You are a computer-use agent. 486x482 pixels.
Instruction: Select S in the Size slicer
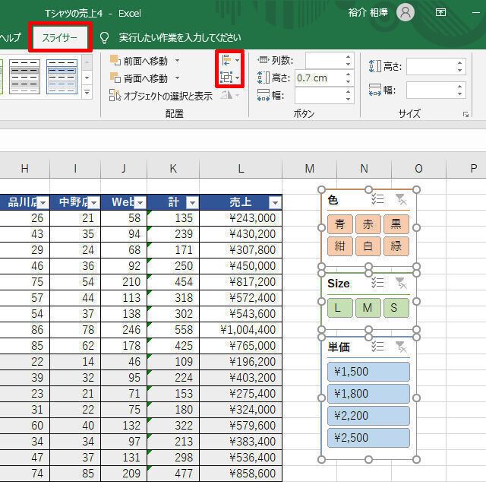click(x=396, y=308)
